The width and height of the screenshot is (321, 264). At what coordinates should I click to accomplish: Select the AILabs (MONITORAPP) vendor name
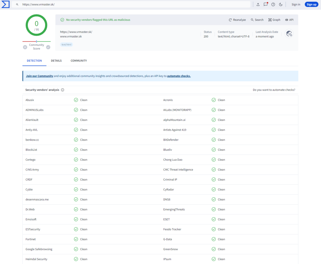coord(177,110)
